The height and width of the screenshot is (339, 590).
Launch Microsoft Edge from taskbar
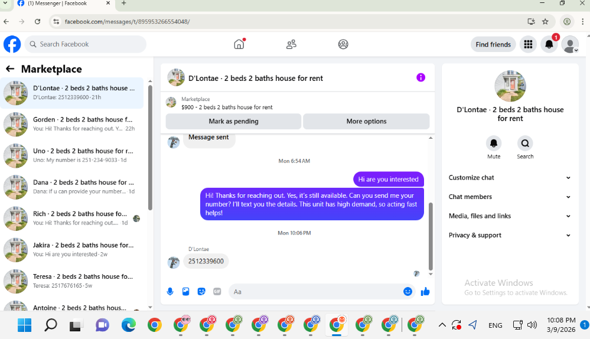[x=128, y=325]
